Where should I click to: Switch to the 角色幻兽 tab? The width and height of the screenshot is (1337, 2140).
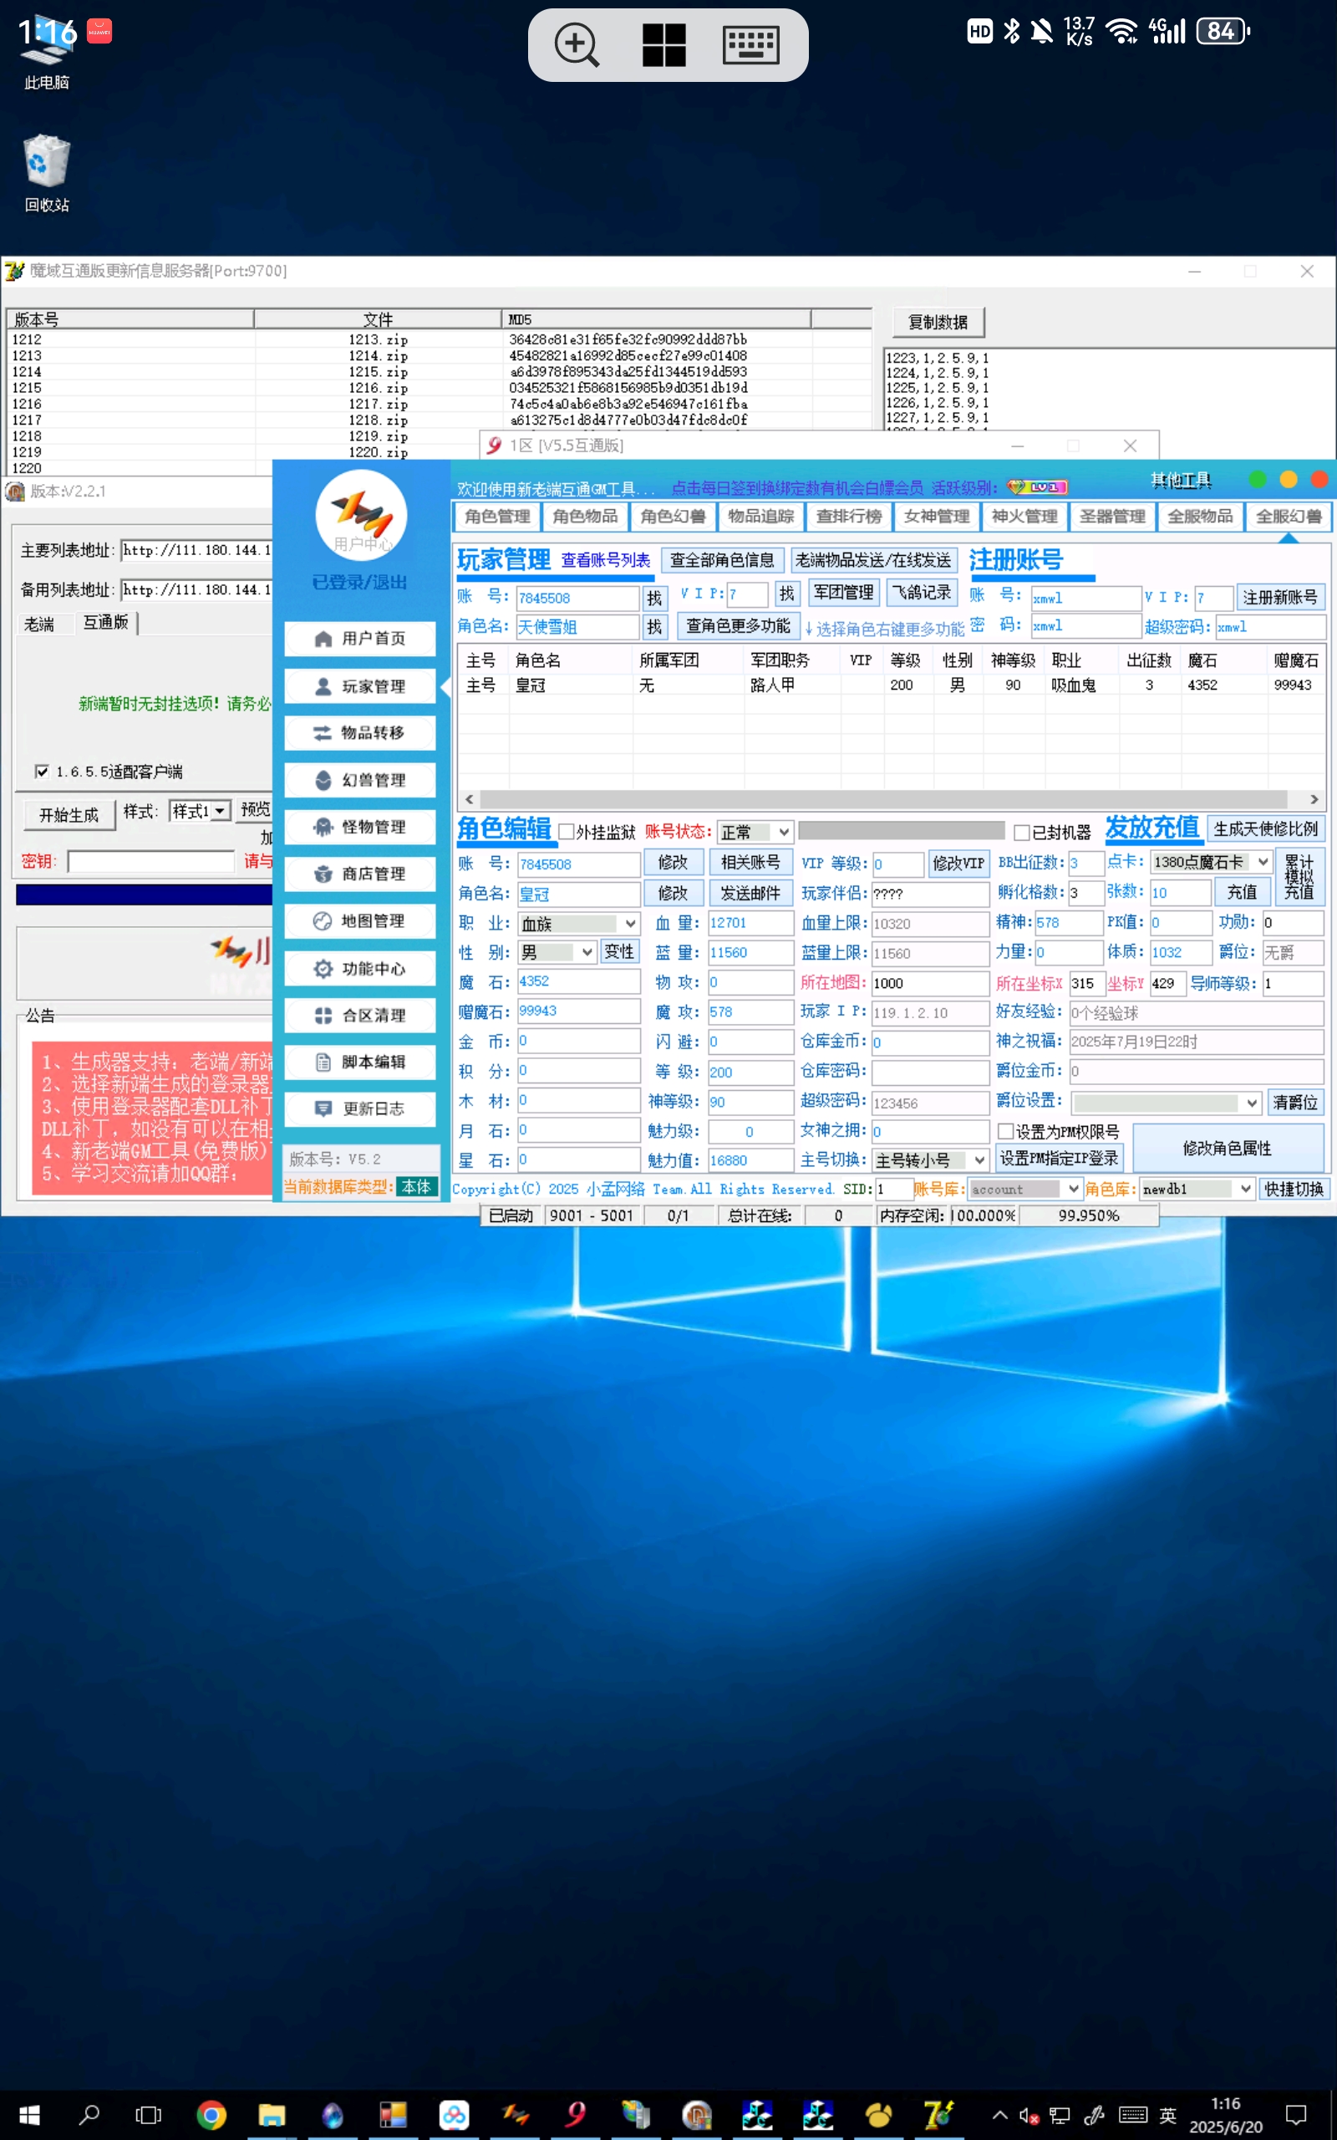click(672, 517)
